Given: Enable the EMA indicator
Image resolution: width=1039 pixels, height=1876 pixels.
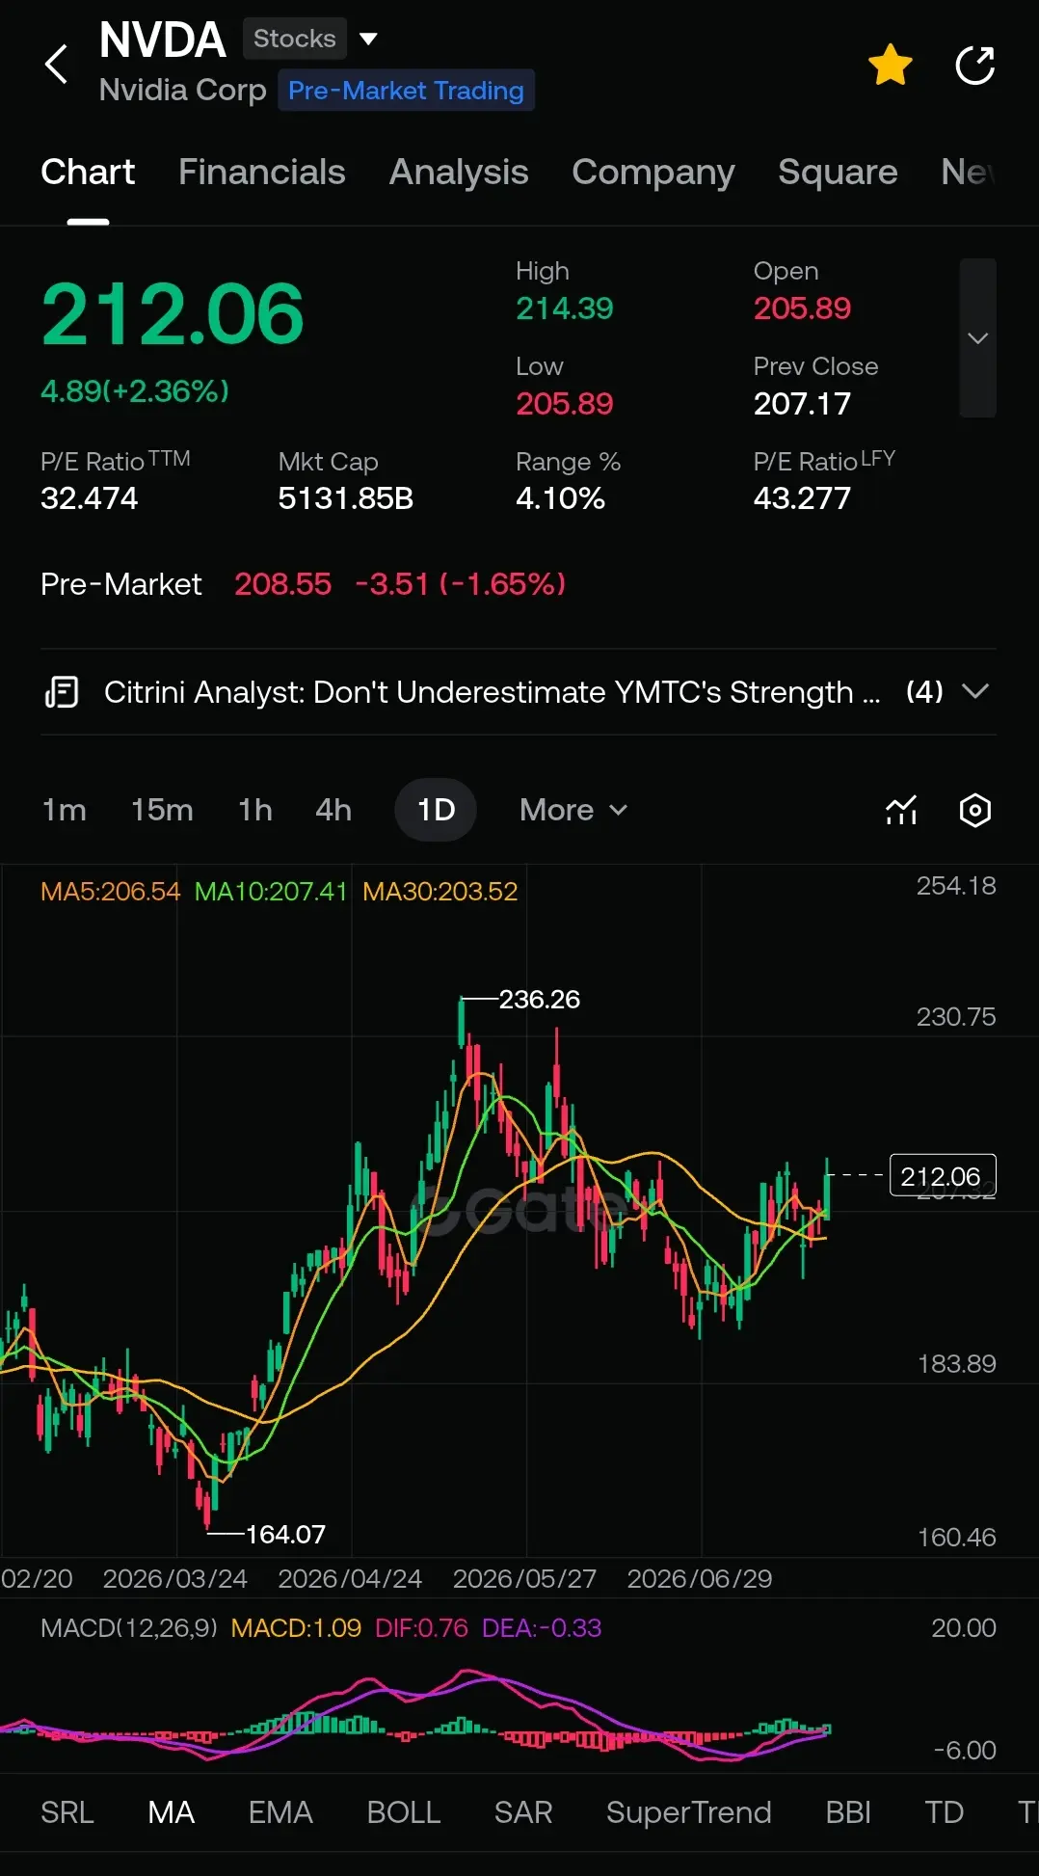Looking at the screenshot, I should click(x=280, y=1812).
